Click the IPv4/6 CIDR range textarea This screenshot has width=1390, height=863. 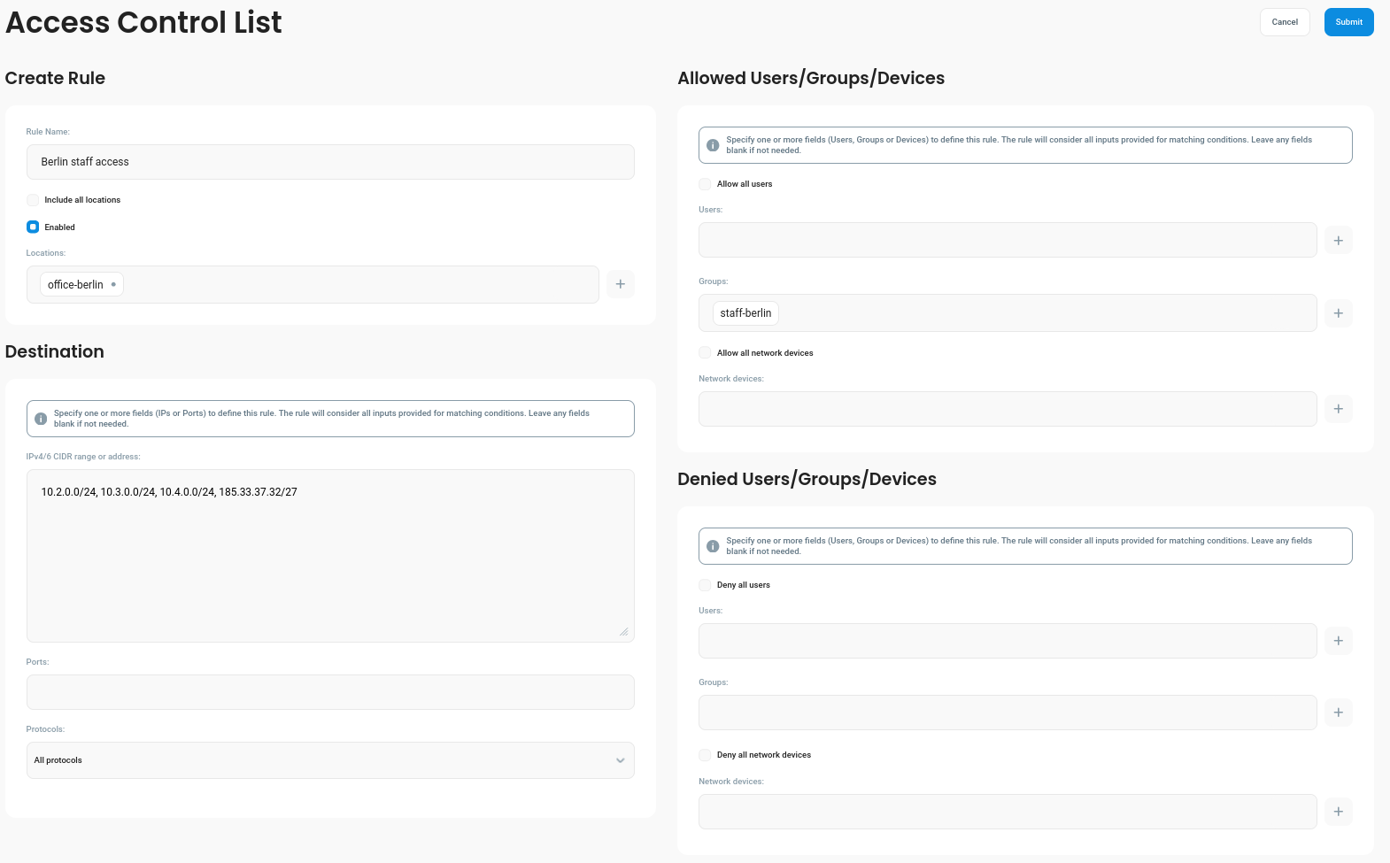pos(330,556)
